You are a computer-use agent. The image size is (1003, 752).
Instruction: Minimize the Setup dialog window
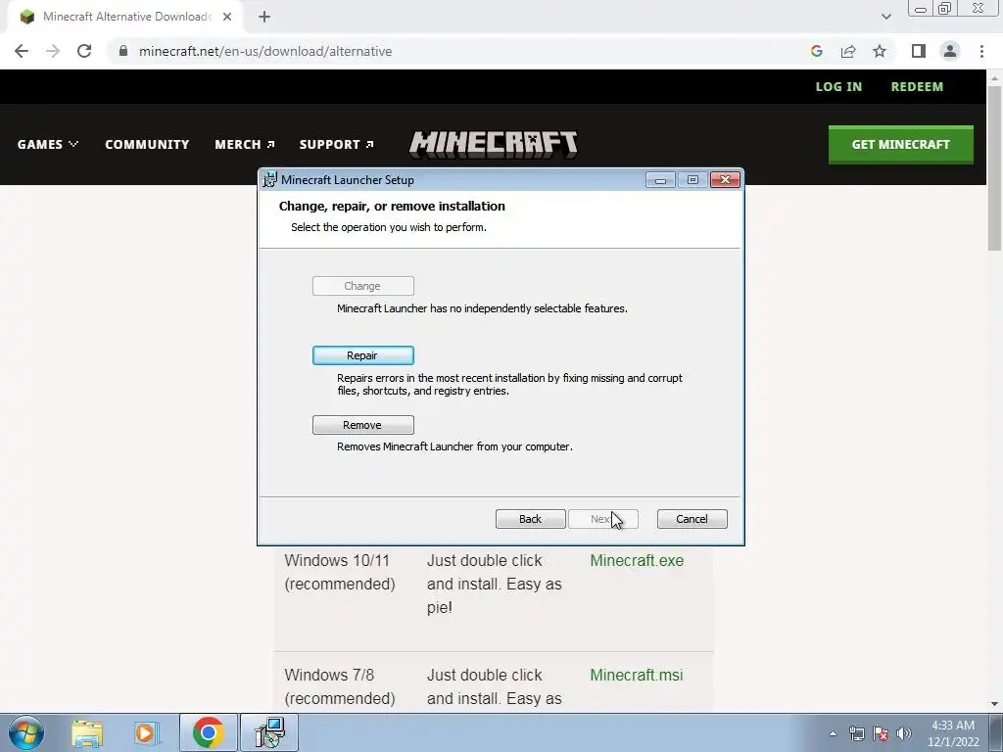(x=660, y=180)
